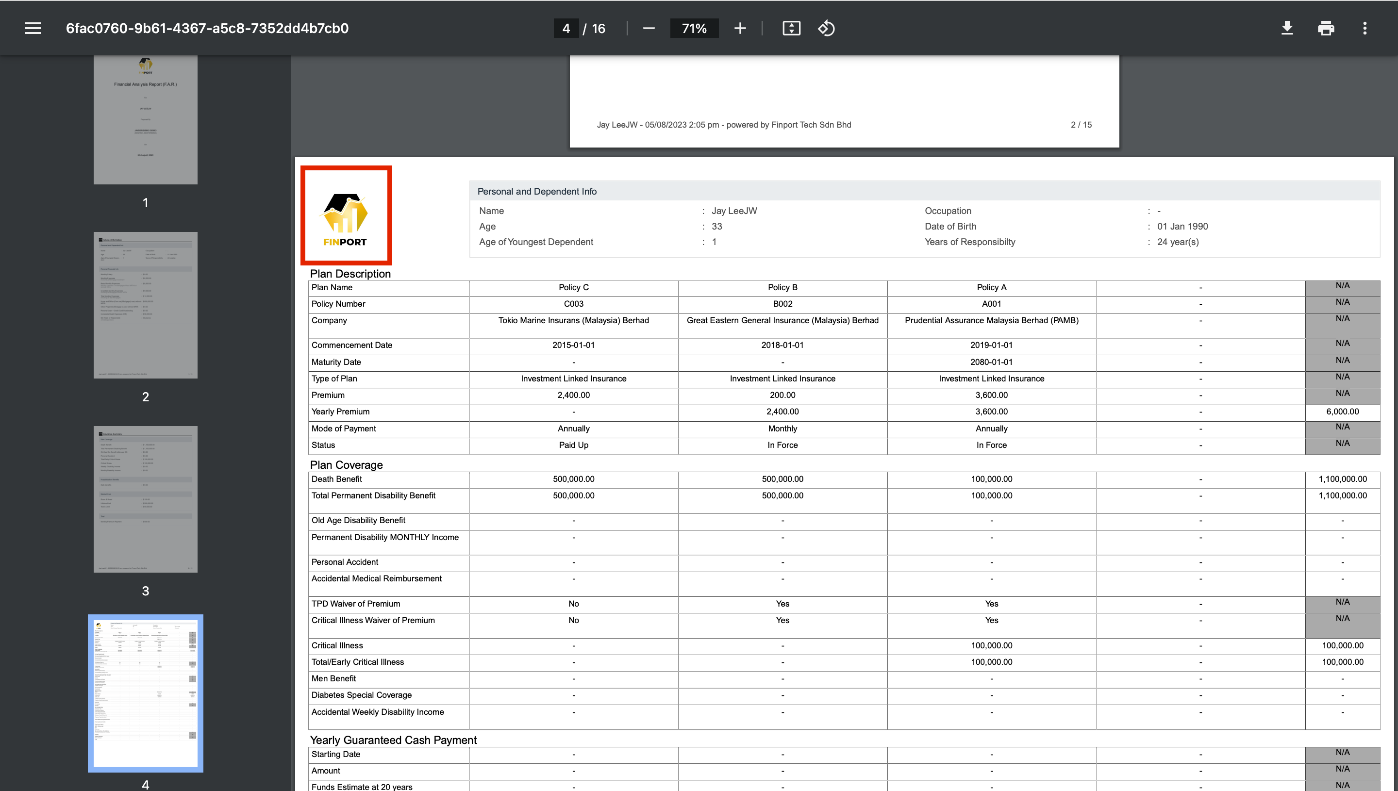Rotate the document counterclockwise
Viewport: 1398px width, 791px height.
pos(826,28)
